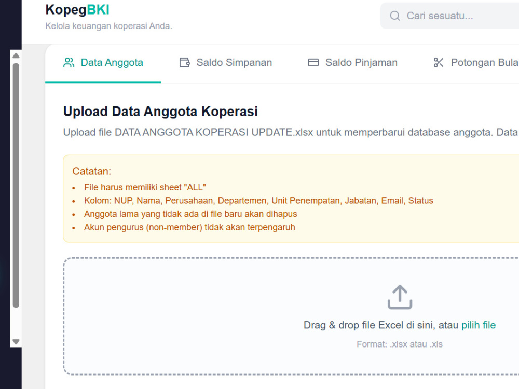Click the vertical scrollbar thumb
519x389 pixels.
[16, 185]
